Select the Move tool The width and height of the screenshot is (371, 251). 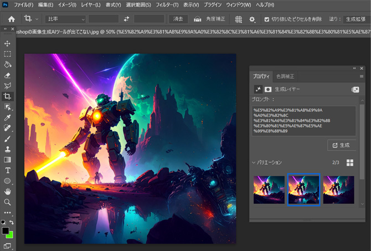[x=7, y=44]
